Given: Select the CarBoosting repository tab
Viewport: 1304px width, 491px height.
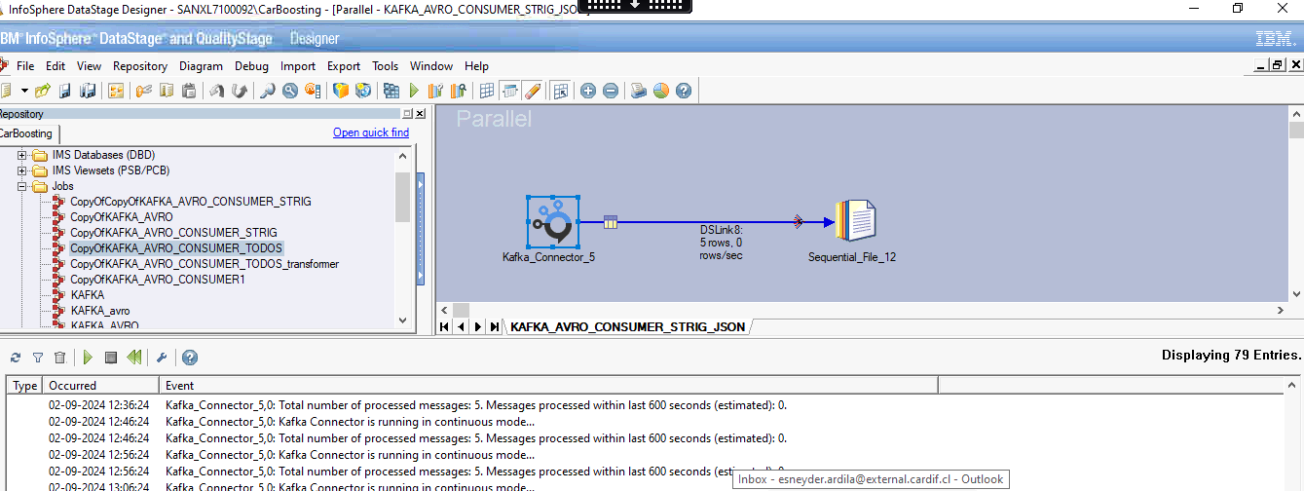Looking at the screenshot, I should [x=27, y=132].
